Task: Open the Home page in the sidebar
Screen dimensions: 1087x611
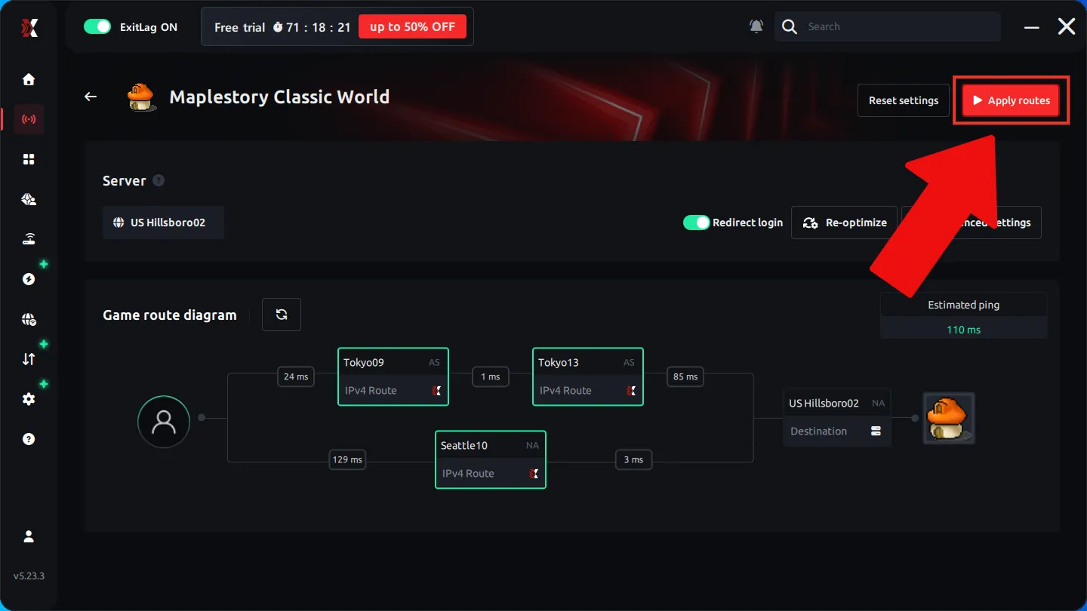Action: pos(29,79)
